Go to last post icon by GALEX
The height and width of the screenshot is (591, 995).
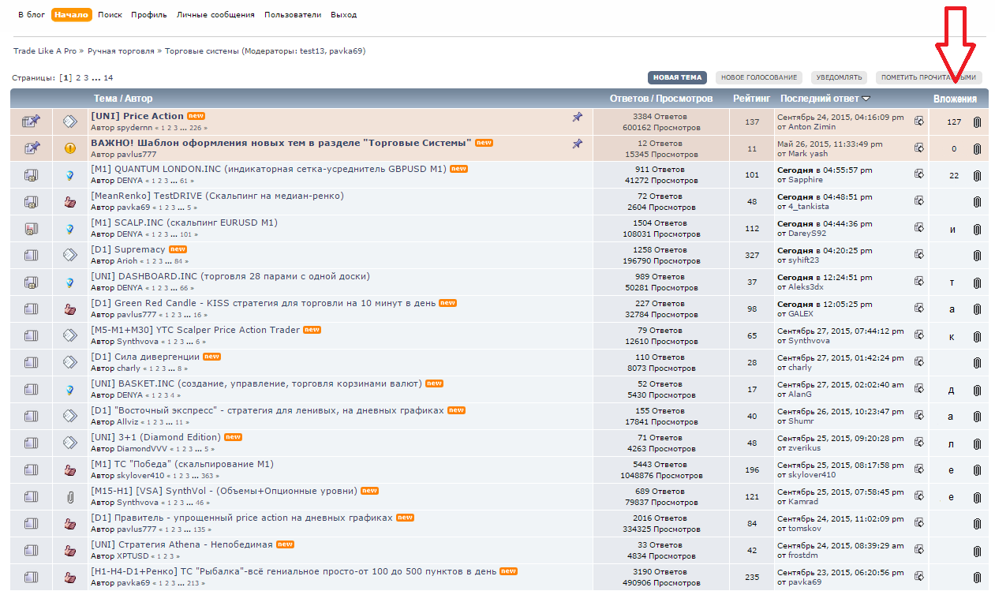pyautogui.click(x=919, y=309)
